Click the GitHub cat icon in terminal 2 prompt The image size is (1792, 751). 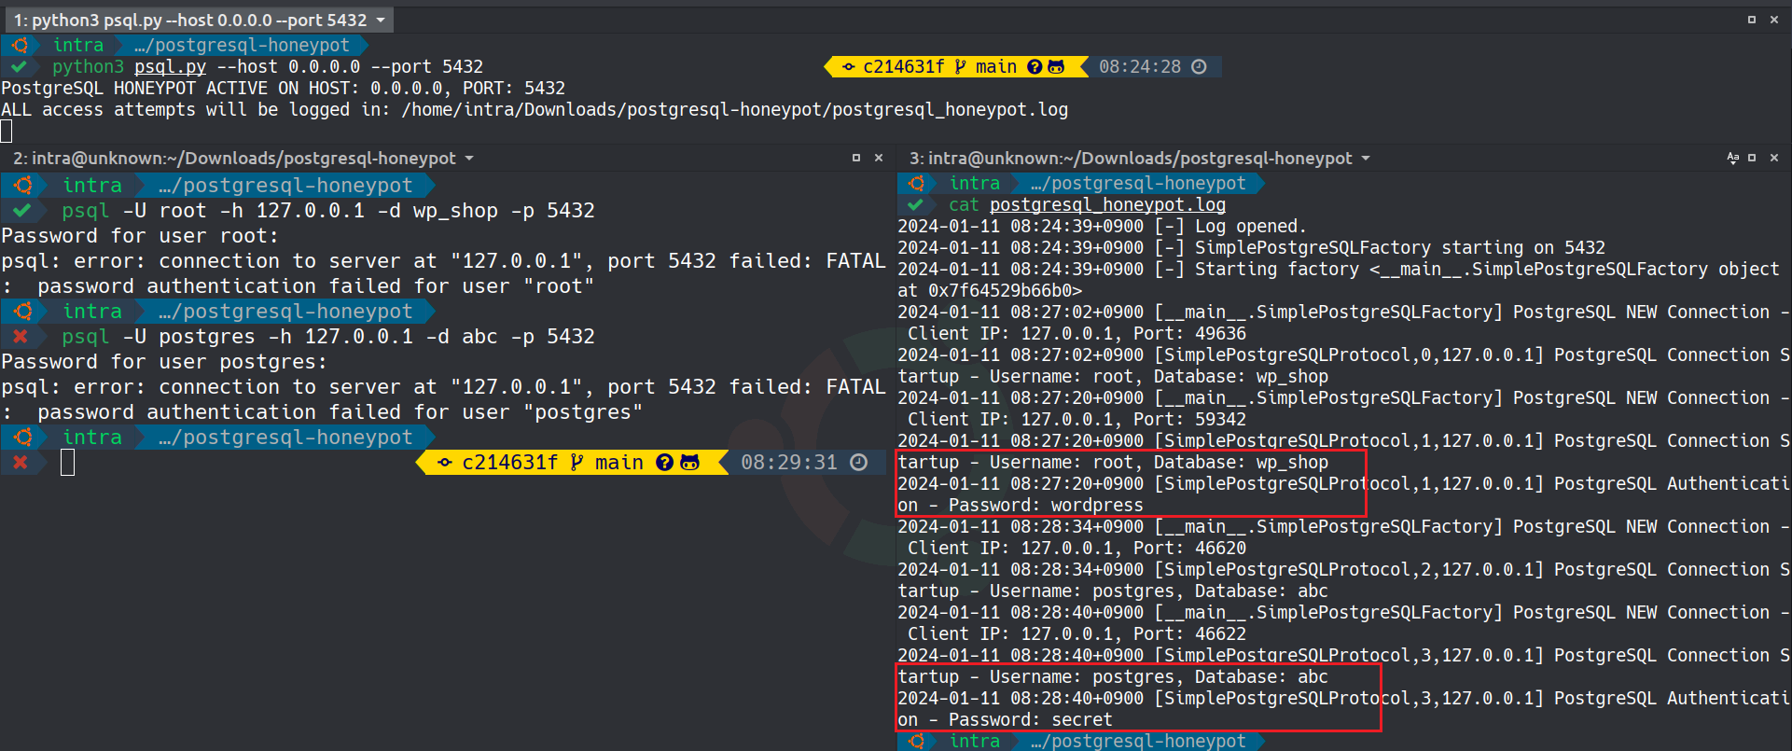click(689, 463)
